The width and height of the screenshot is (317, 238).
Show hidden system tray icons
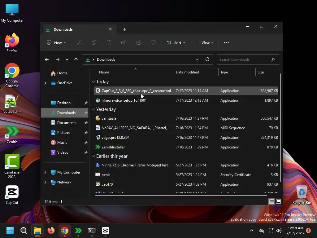[x=252, y=231]
